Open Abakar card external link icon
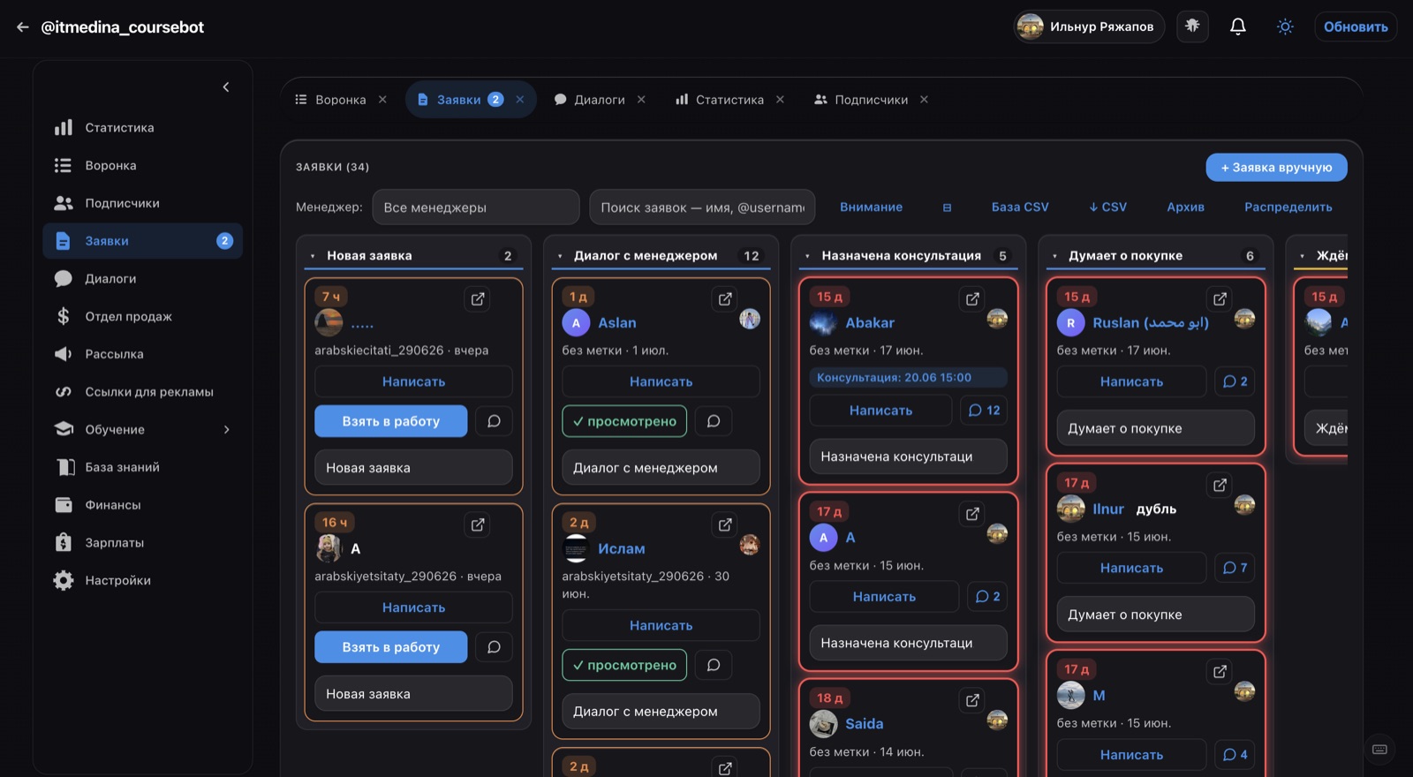Image resolution: width=1413 pixels, height=777 pixels. [x=972, y=299]
